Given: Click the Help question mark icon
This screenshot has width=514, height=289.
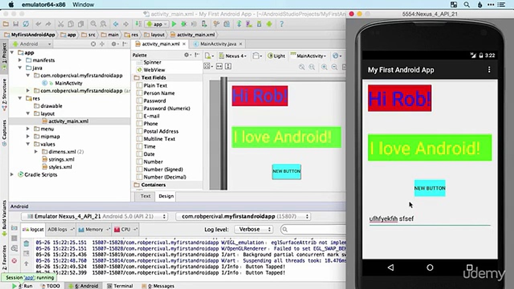Looking at the screenshot, I should click(x=282, y=24).
